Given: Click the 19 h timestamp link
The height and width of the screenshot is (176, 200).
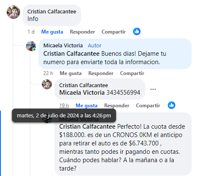Looking at the screenshot, I should [64, 106].
